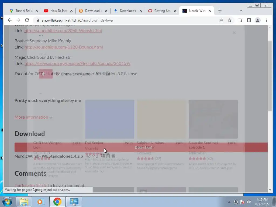Click the NordicWindHWEStandalone1.4.zip filename
276x207 pixels.
(x=49, y=156)
